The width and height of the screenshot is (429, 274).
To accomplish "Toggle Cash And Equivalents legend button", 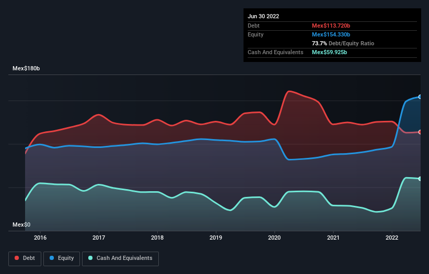I will coord(120,258).
